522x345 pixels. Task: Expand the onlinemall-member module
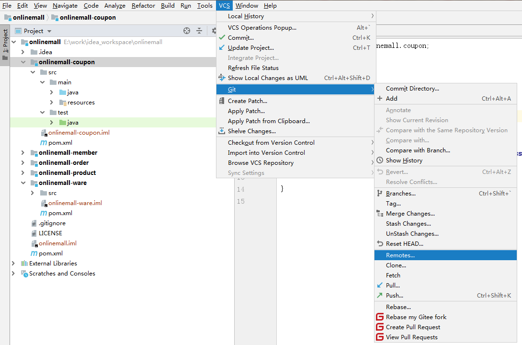click(23, 152)
